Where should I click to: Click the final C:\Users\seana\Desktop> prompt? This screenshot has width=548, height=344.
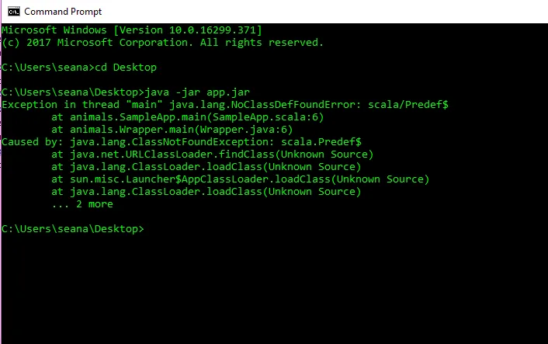(x=73, y=229)
